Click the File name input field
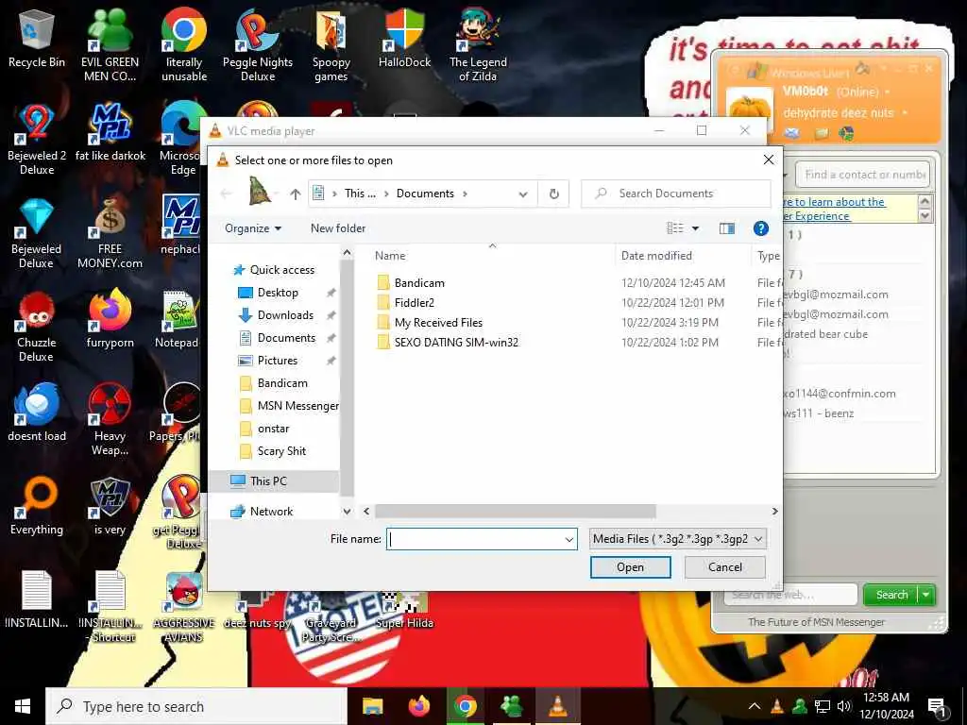The height and width of the screenshot is (725, 967). coord(474,539)
